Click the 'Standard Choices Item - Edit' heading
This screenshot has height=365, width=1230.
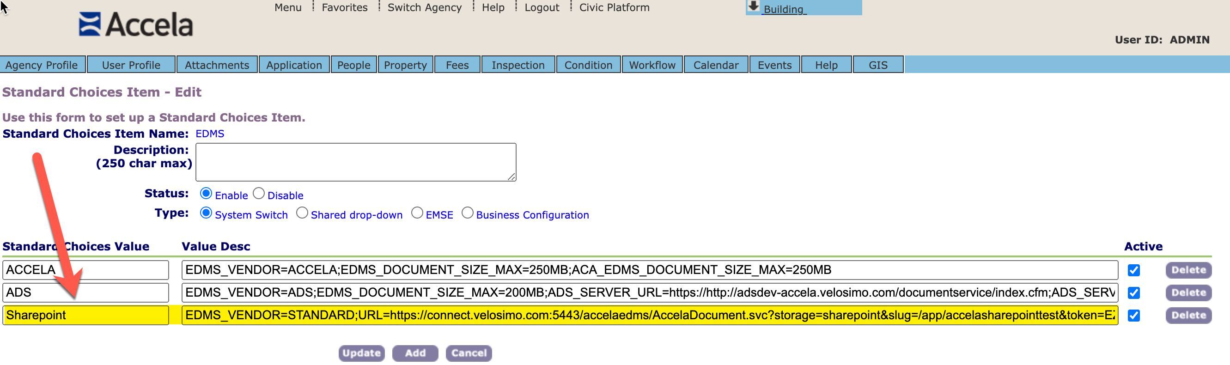102,92
